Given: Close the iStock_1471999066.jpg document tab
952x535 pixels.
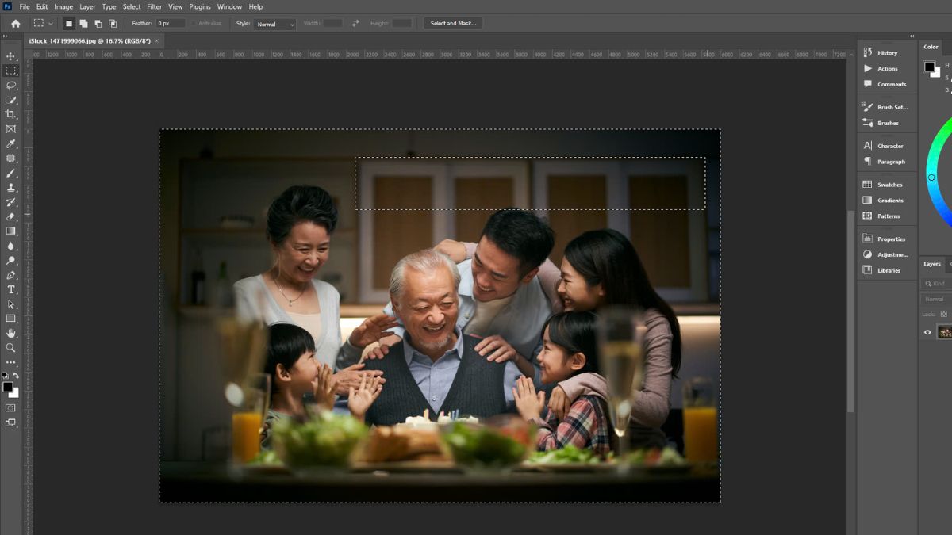Looking at the screenshot, I should coord(157,40).
